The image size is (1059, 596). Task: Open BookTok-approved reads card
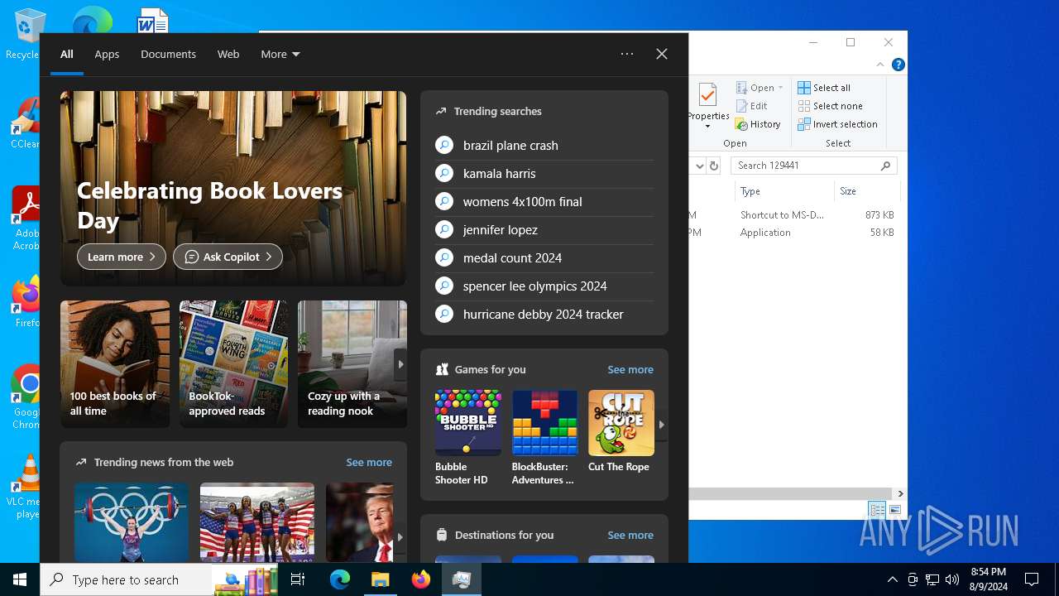(234, 364)
